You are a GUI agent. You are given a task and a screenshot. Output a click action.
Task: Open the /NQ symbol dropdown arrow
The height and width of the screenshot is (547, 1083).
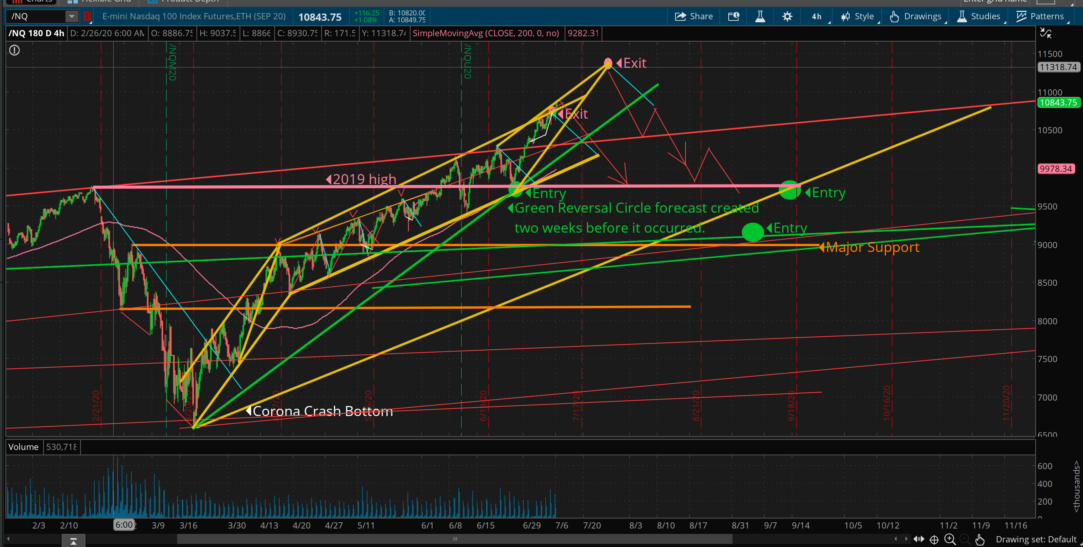(72, 17)
